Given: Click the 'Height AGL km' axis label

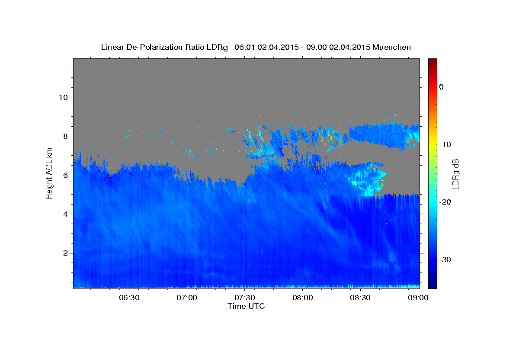Looking at the screenshot, I should tap(50, 173).
